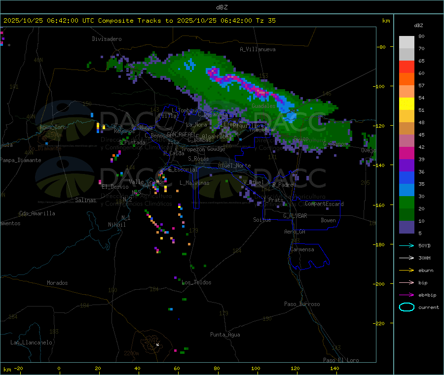Click the Atuel_Norte map label
Screen dimensions: 444x375
(234, 166)
